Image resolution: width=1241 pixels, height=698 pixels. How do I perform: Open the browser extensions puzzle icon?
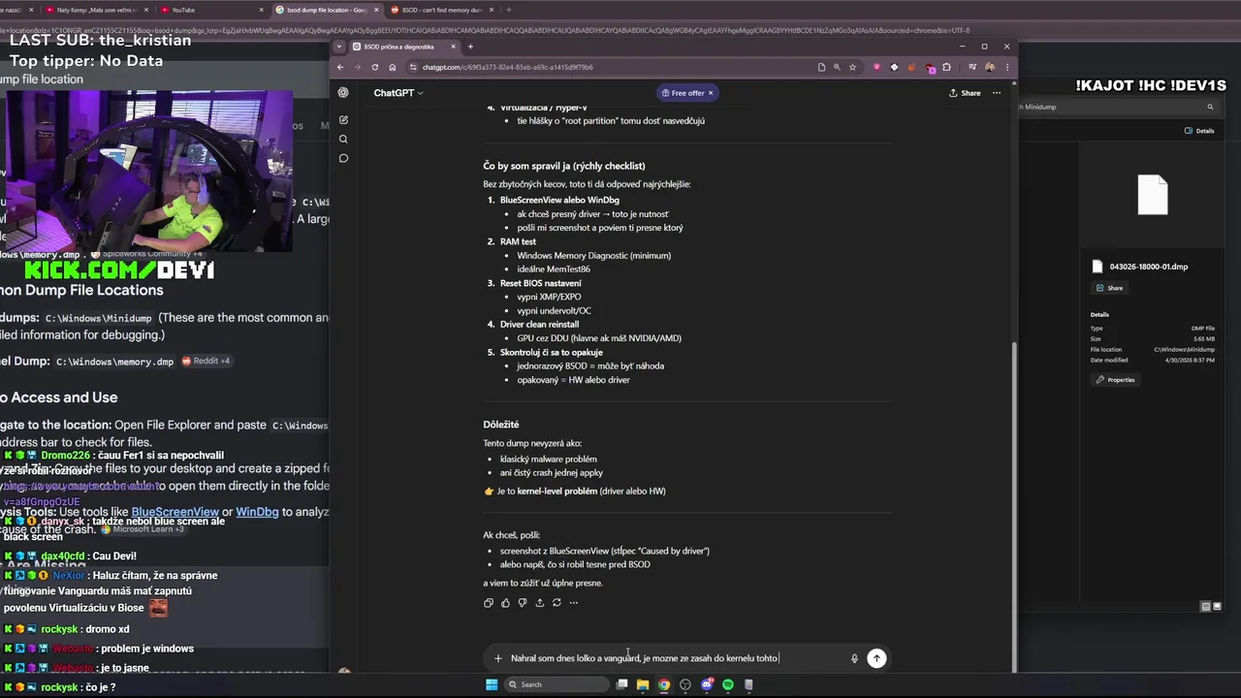point(946,67)
